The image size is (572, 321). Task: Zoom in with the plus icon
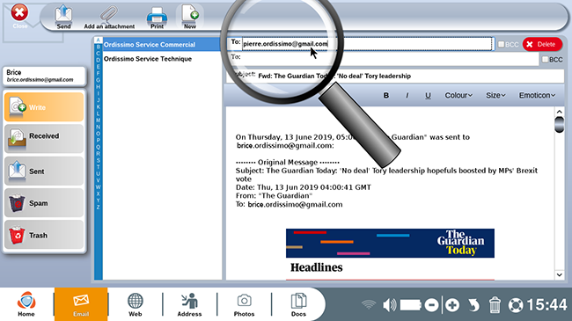point(452,305)
